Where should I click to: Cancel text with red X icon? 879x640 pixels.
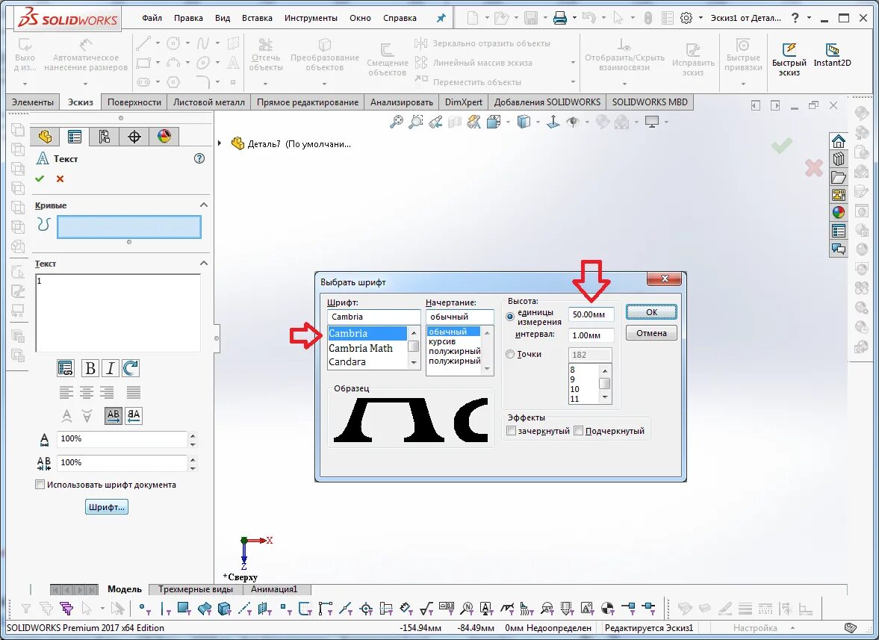coord(60,178)
